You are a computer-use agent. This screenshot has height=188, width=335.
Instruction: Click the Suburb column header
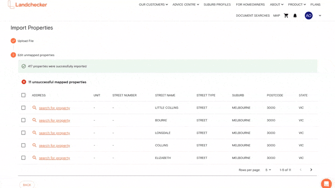238,95
